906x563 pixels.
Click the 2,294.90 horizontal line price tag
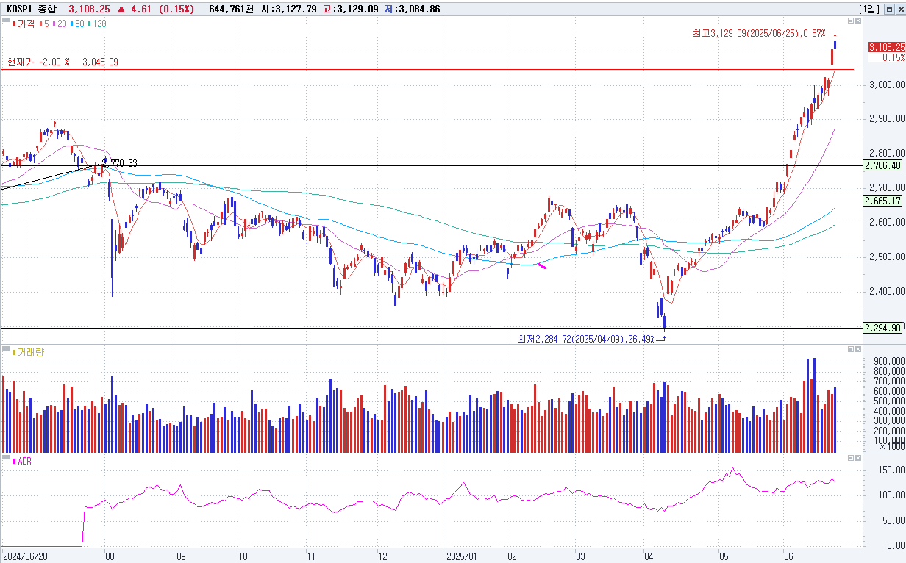(x=884, y=328)
